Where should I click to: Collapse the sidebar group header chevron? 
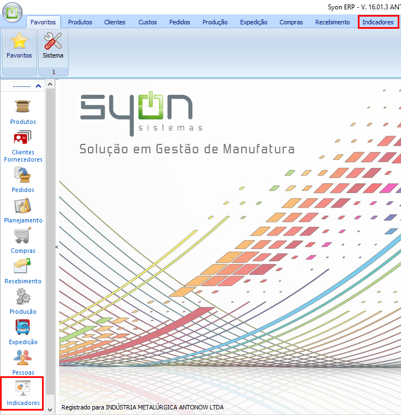coord(38,86)
